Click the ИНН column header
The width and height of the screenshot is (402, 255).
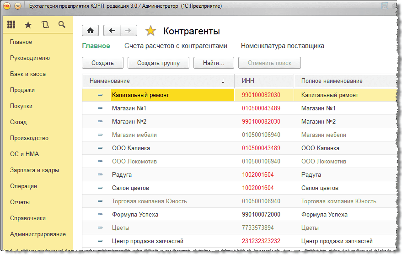(248, 81)
